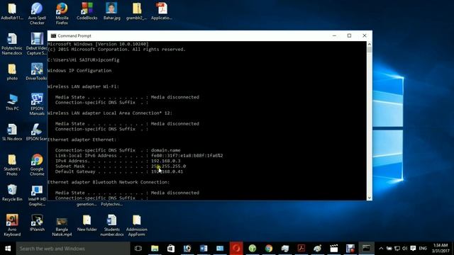454x255 pixels.
Task: Open Adobe Reader on the taskbar
Action: [x=301, y=249]
